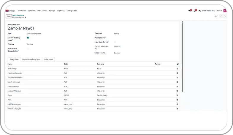Open the messages conversation icon

coord(190,11)
